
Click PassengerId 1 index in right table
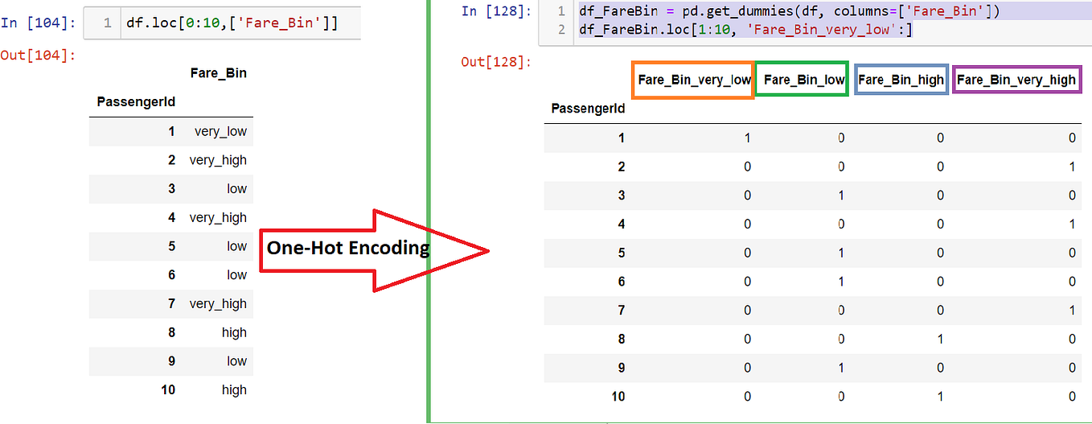[x=621, y=138]
